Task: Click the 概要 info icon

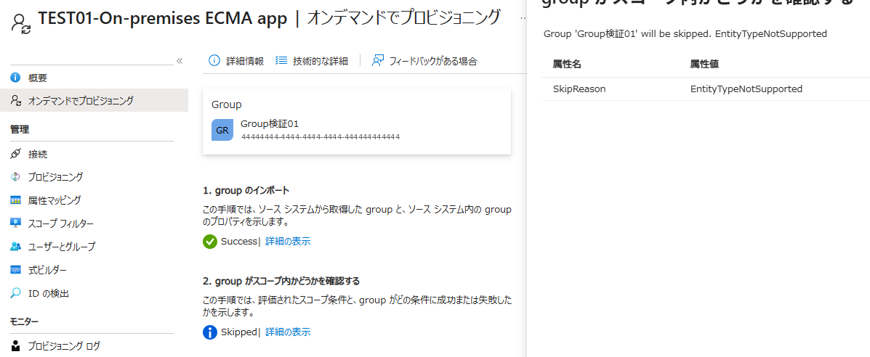Action: click(15, 77)
